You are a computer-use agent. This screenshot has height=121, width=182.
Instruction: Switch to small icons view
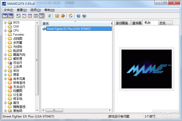click(x=24, y=16)
